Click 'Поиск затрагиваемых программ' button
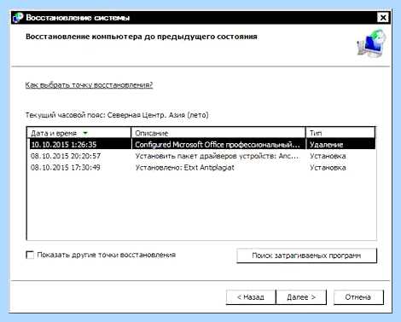 click(x=306, y=256)
